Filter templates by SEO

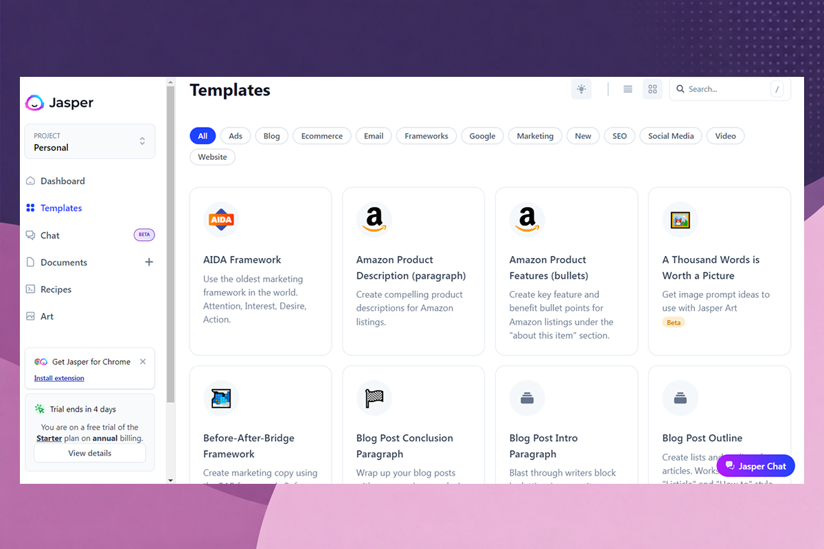pos(620,136)
